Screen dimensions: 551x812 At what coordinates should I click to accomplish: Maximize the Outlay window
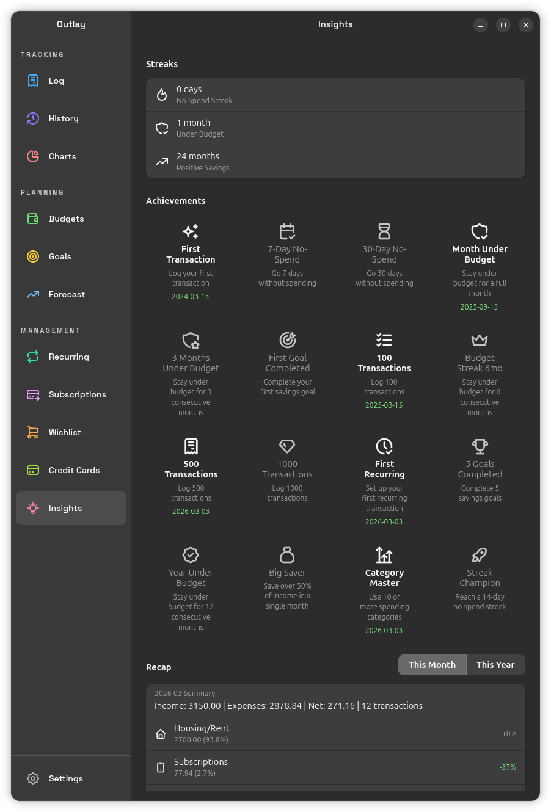coord(503,25)
